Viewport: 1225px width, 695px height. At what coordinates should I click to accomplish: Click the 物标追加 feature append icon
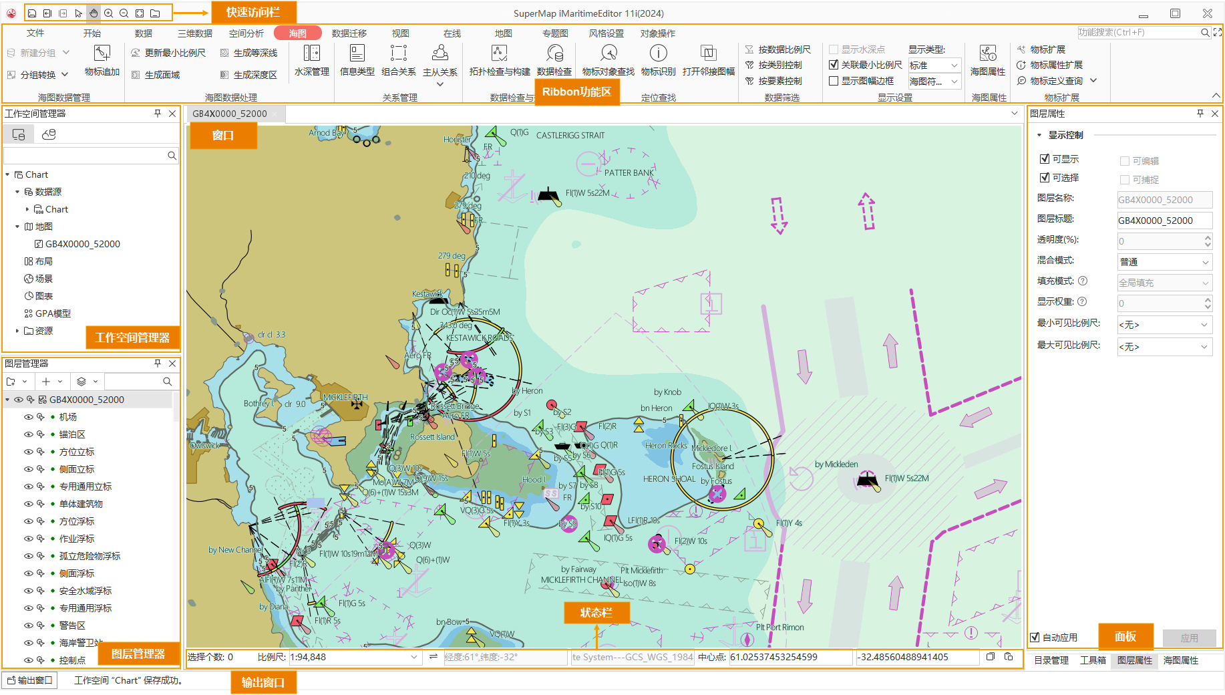point(102,59)
